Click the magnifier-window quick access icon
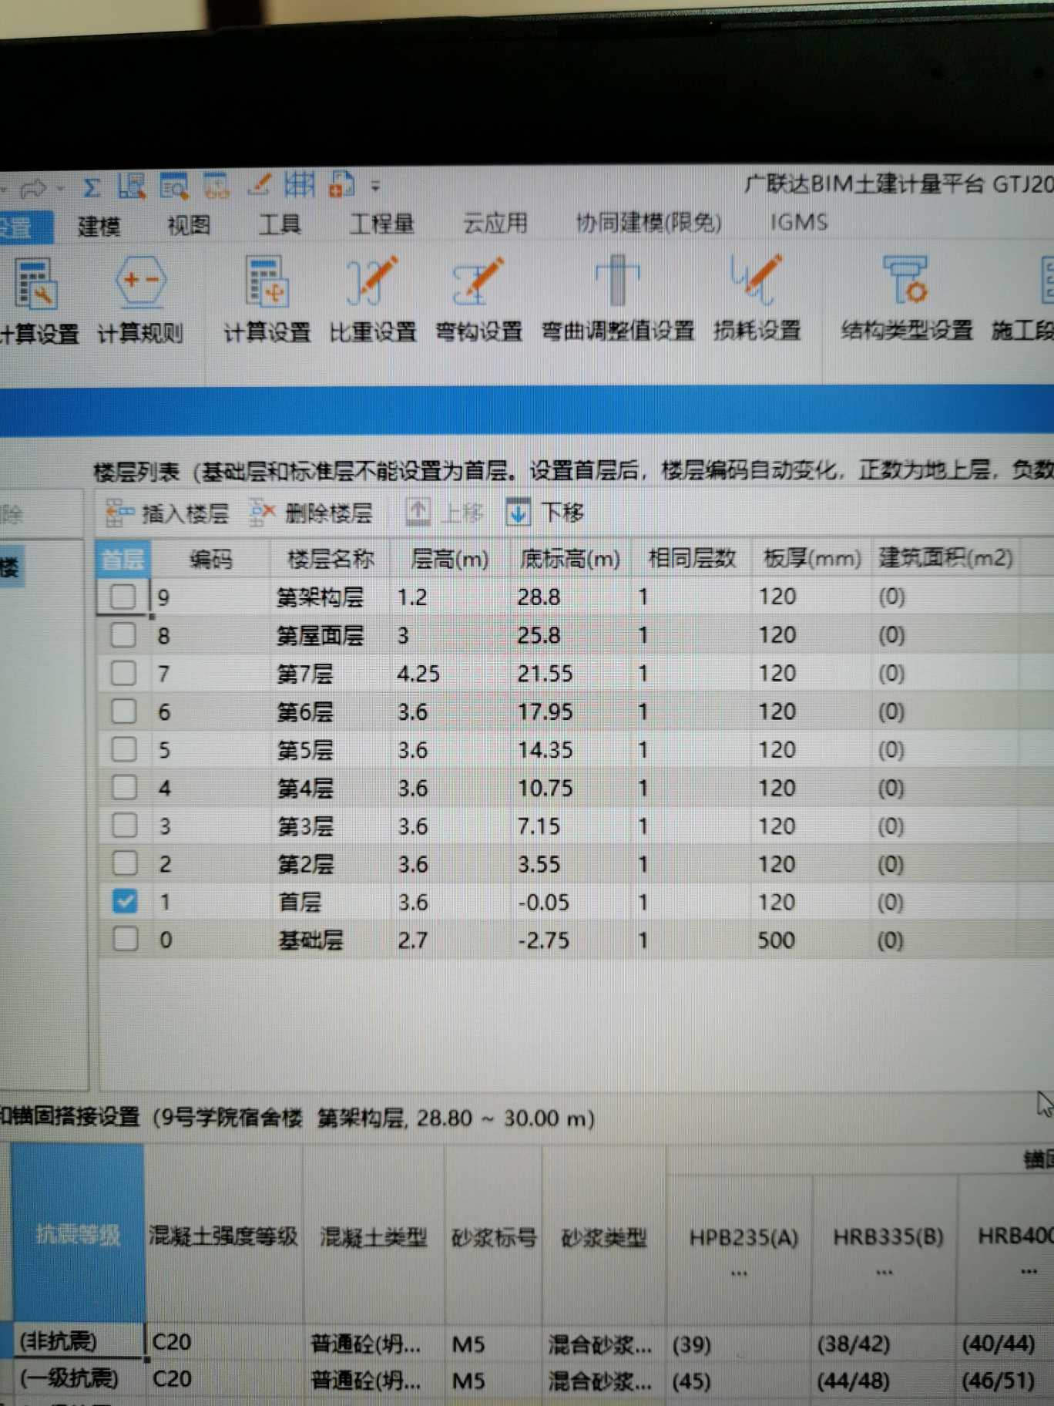This screenshot has height=1406, width=1054. [174, 187]
